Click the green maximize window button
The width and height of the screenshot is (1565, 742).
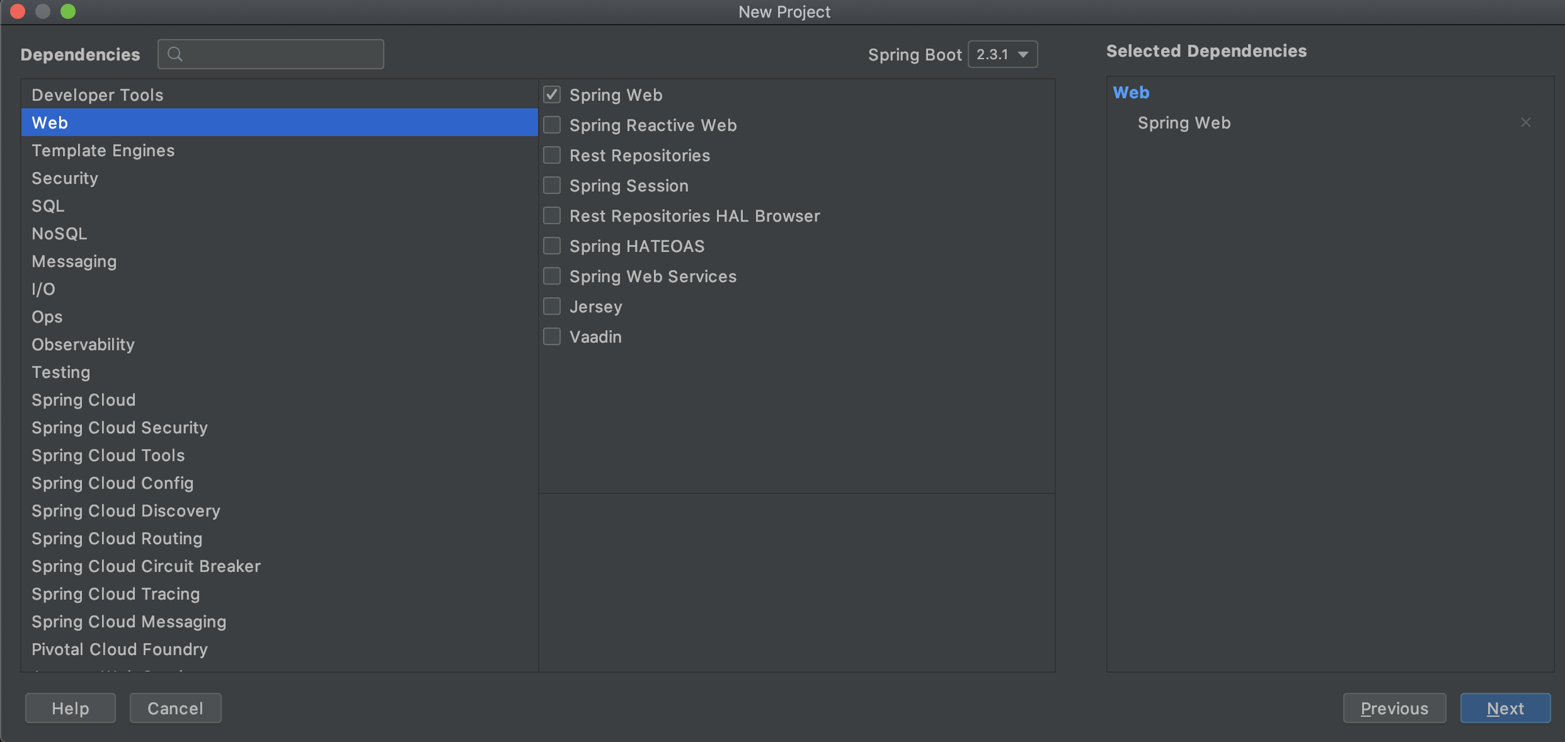(68, 11)
